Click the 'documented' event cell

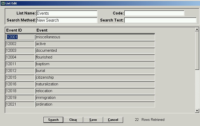[95, 51]
